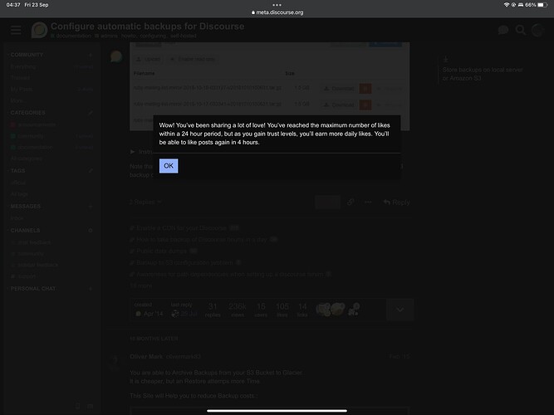This screenshot has width=554, height=415.
Task: Collapse the Channels sidebar section
Action: [x=25, y=230]
